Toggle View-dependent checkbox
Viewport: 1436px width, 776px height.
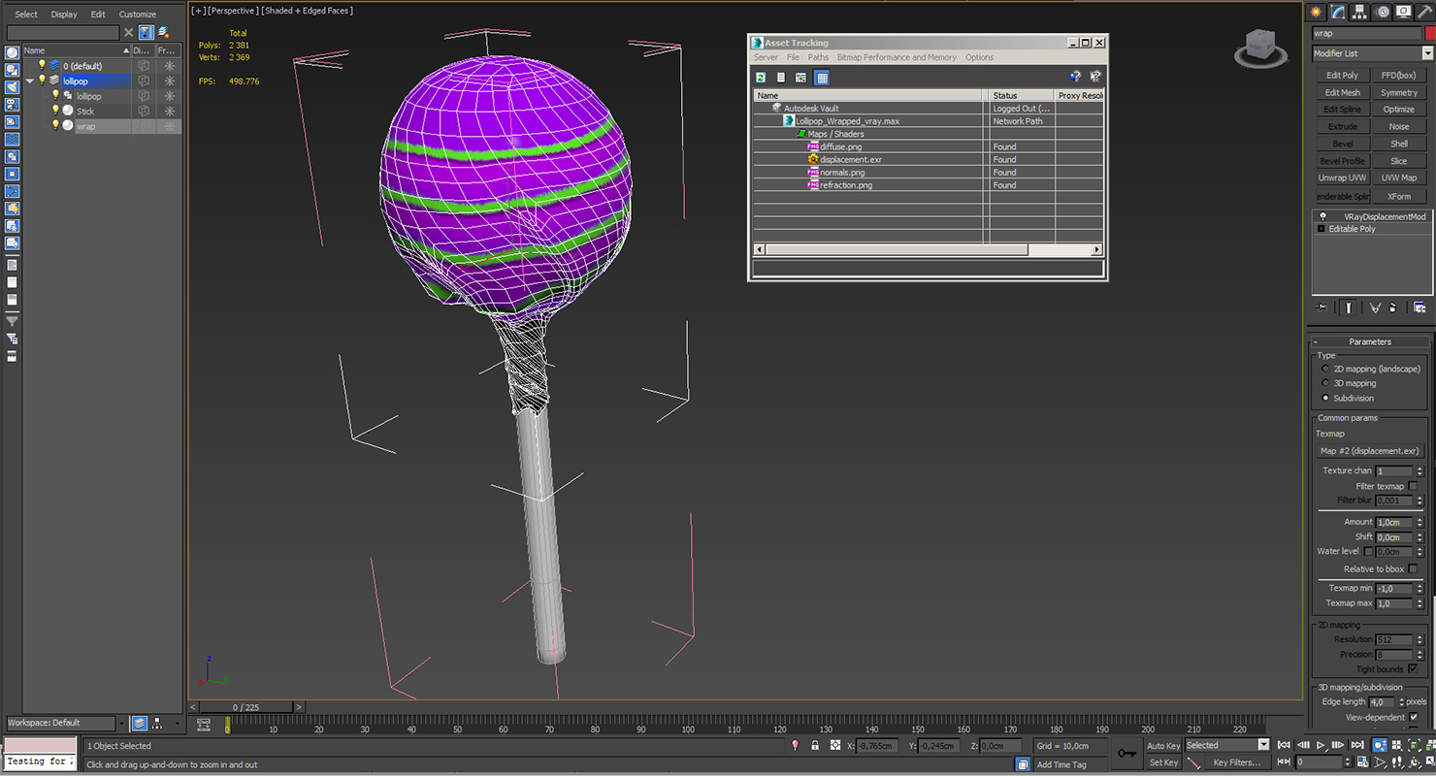(1413, 717)
